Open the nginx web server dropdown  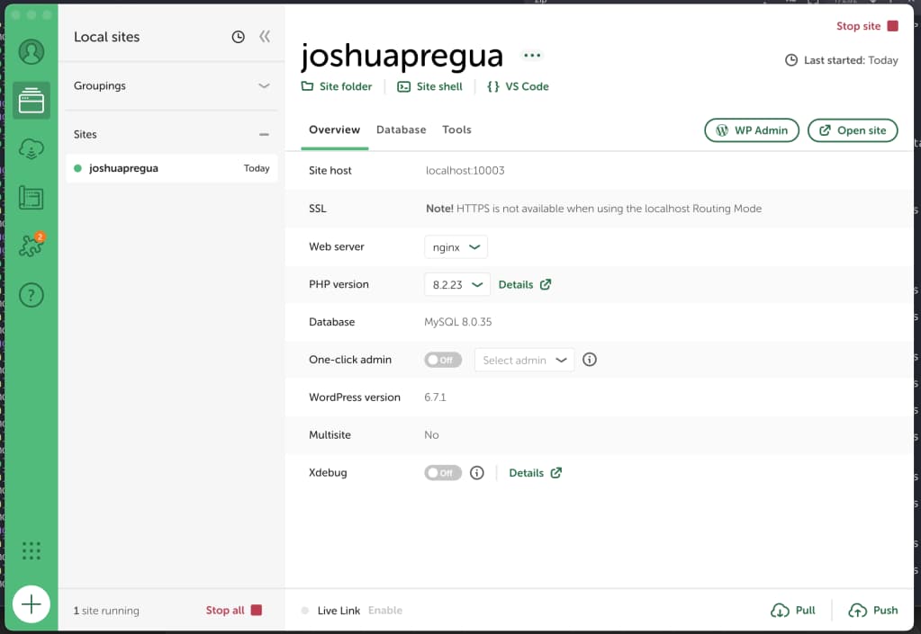456,246
